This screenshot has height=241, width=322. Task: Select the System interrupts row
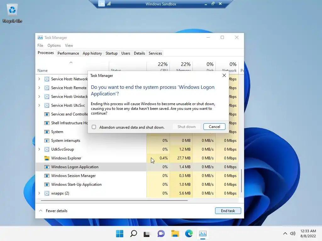pos(137,141)
